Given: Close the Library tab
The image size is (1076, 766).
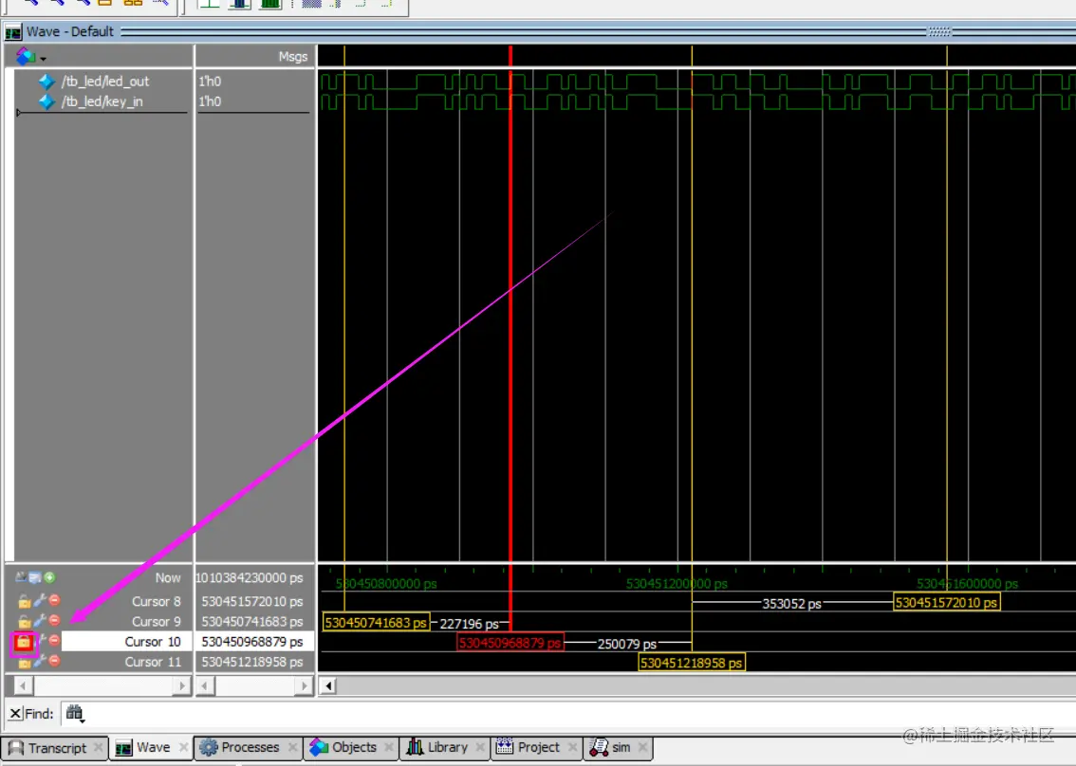Looking at the screenshot, I should click(x=480, y=747).
